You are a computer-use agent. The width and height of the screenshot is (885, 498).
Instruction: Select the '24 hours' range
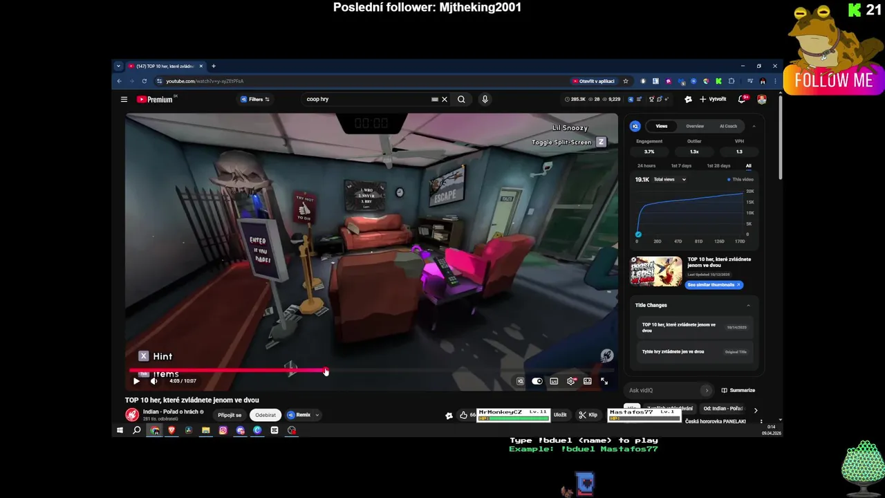pos(646,166)
